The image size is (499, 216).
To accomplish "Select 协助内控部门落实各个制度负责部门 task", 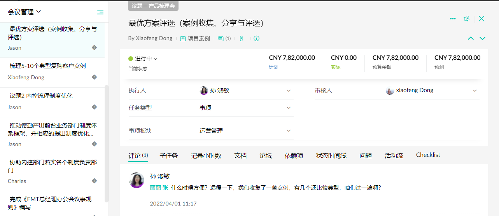I will click(52, 172).
